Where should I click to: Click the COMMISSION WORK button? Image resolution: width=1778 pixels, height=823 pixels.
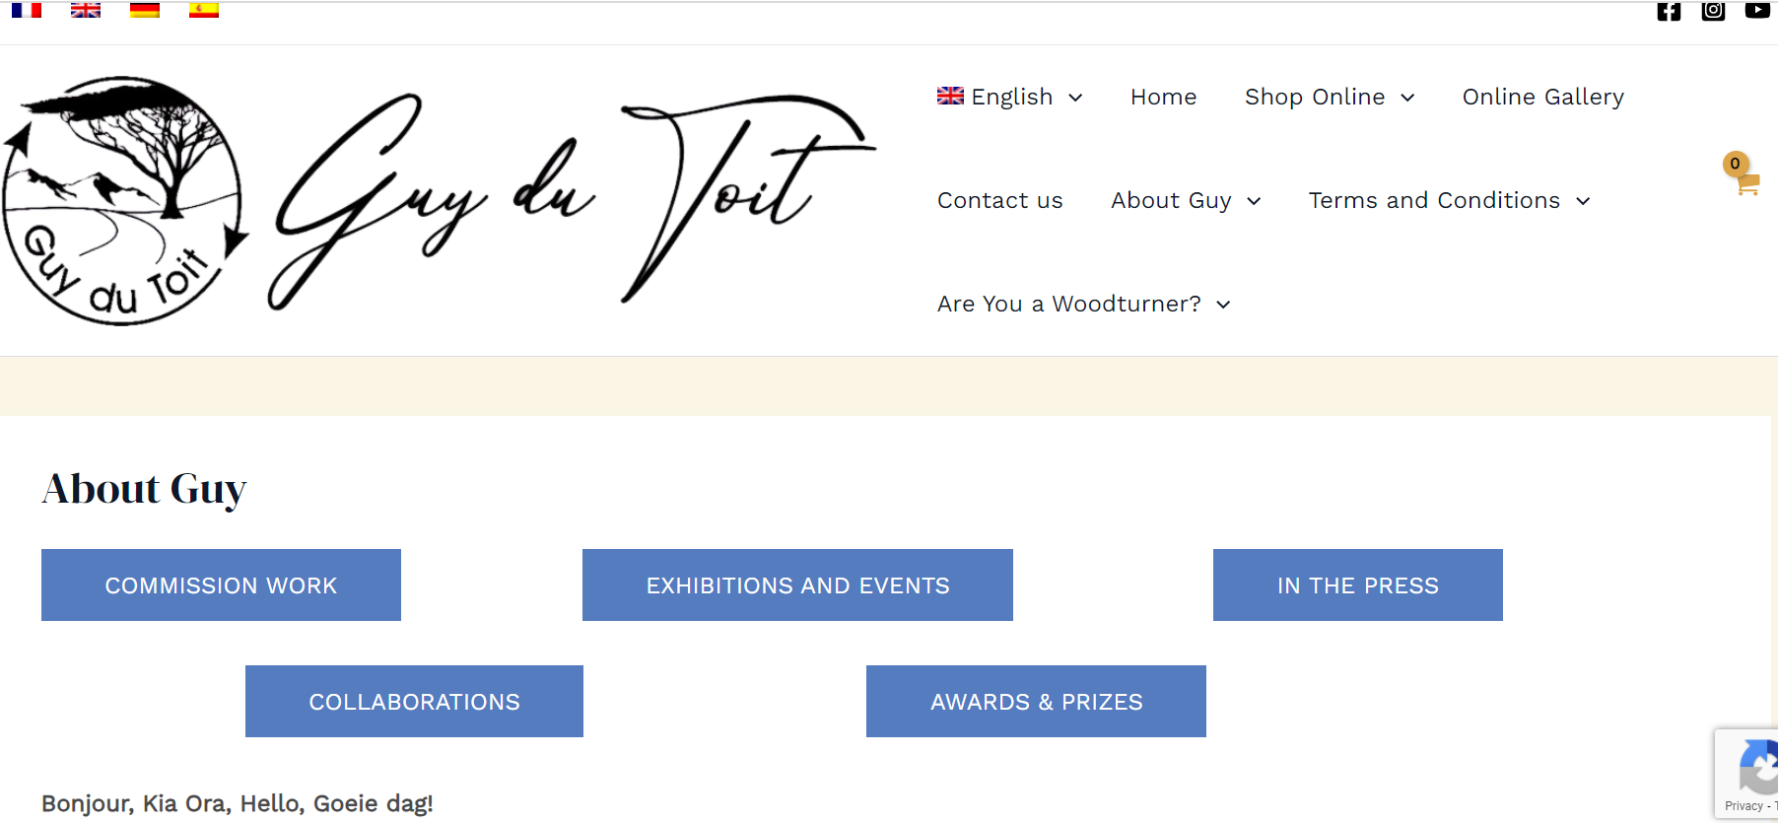(x=221, y=585)
